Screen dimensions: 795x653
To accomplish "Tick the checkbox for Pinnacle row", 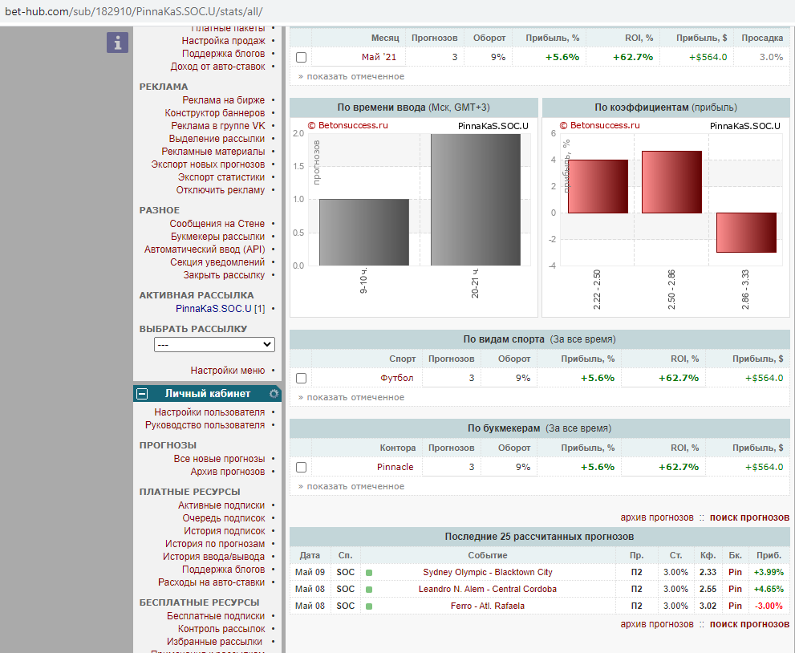I will [x=301, y=467].
